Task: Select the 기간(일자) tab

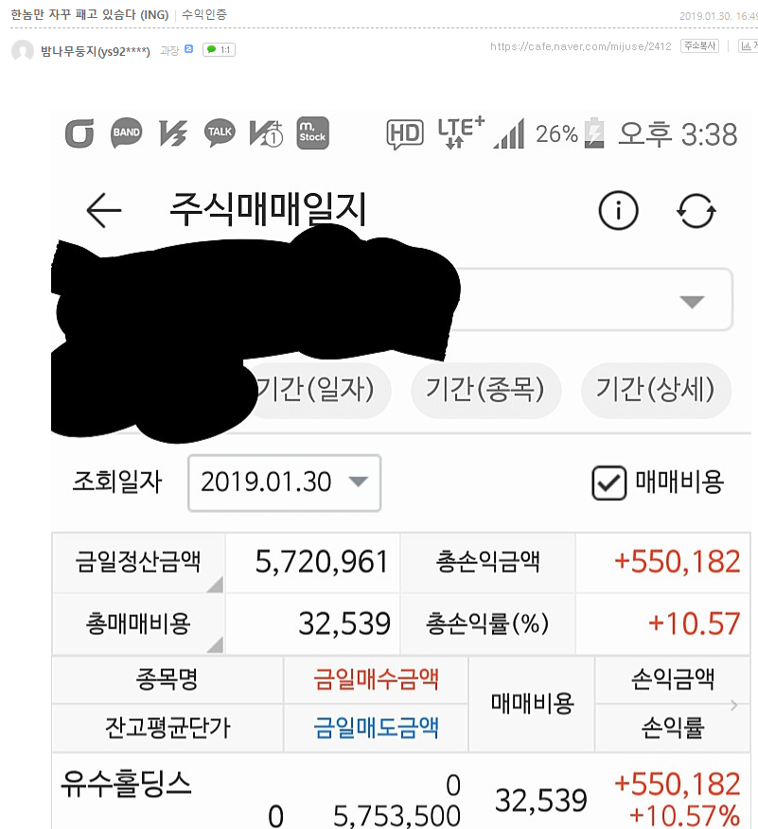Action: pos(316,390)
